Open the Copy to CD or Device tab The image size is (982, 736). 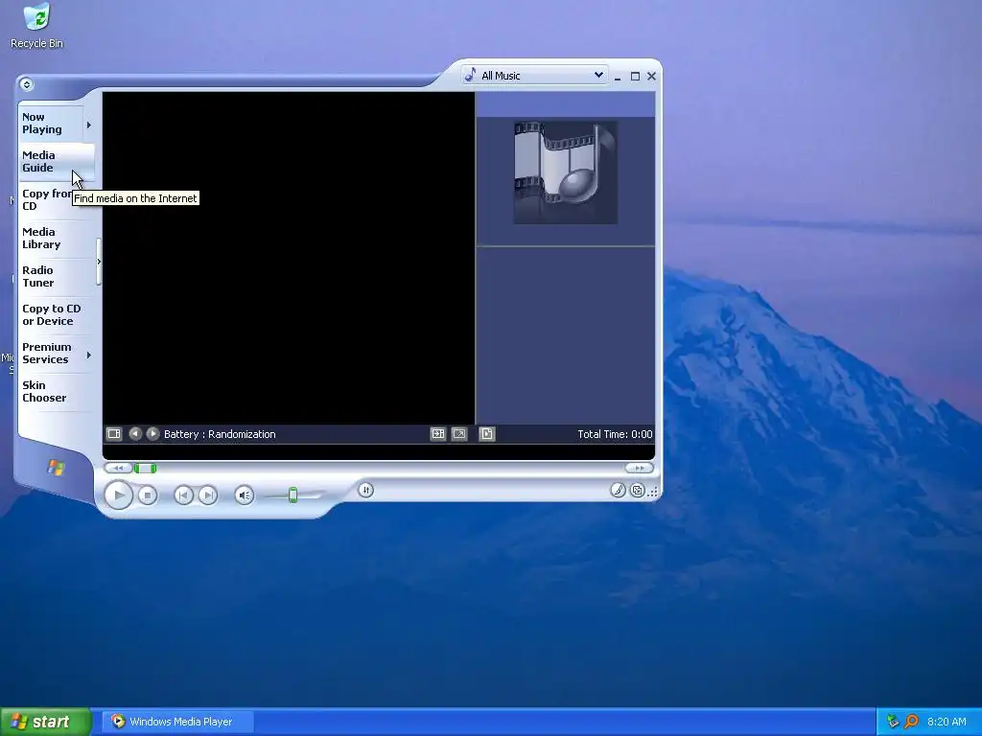pyautogui.click(x=57, y=314)
